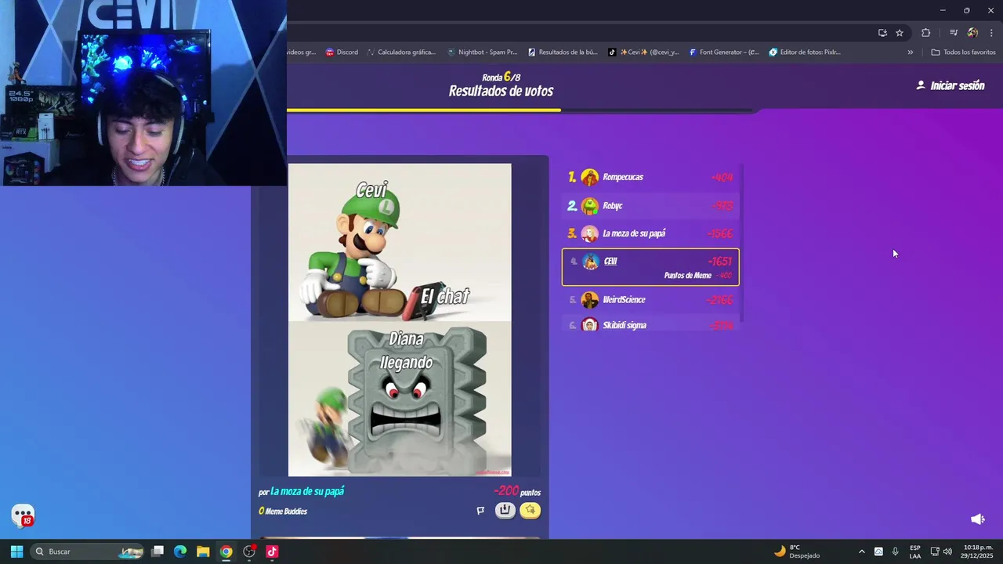1003x564 pixels.
Task: Click the Buscar taskbar search box
Action: [x=88, y=551]
